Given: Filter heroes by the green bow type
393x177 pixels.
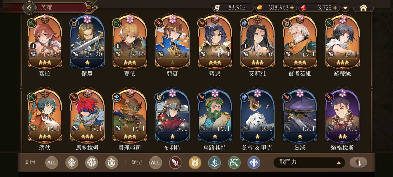Looking at the screenshot, I should 234,163.
